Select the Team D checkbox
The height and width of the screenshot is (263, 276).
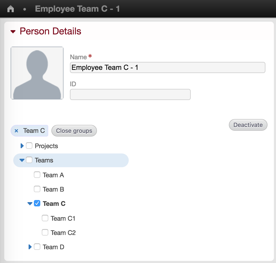point(37,247)
